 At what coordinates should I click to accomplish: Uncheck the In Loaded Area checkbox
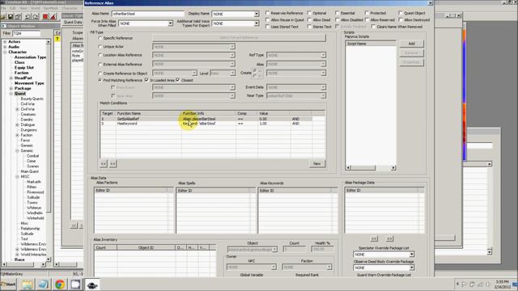click(146, 80)
